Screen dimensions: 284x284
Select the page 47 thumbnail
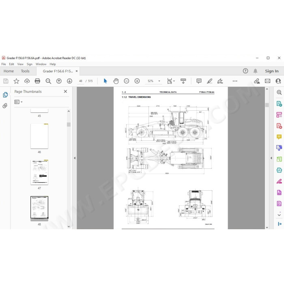[39, 172]
